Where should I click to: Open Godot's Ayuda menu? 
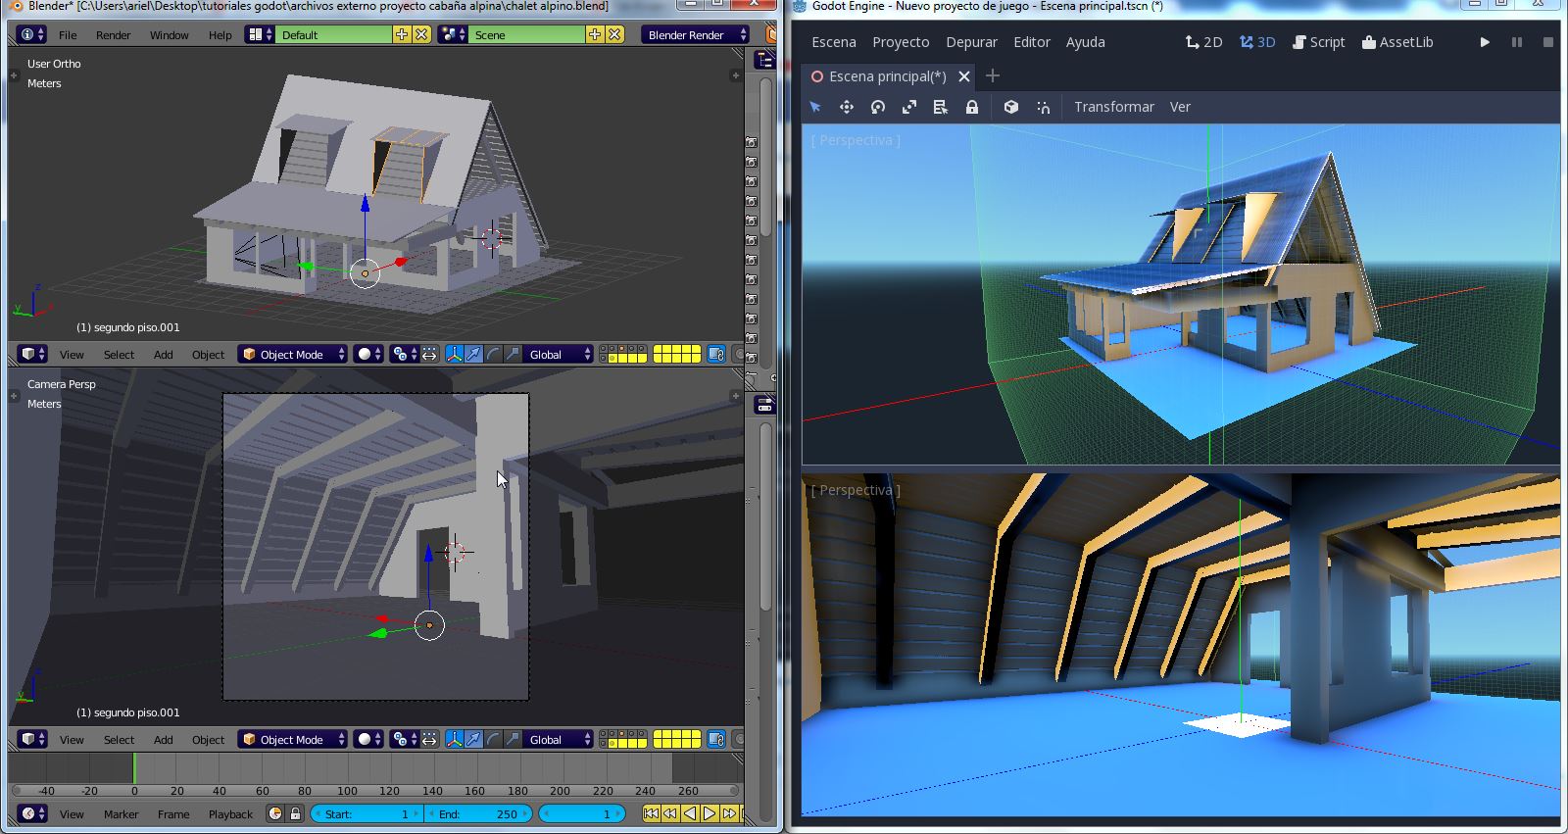pyautogui.click(x=1086, y=42)
